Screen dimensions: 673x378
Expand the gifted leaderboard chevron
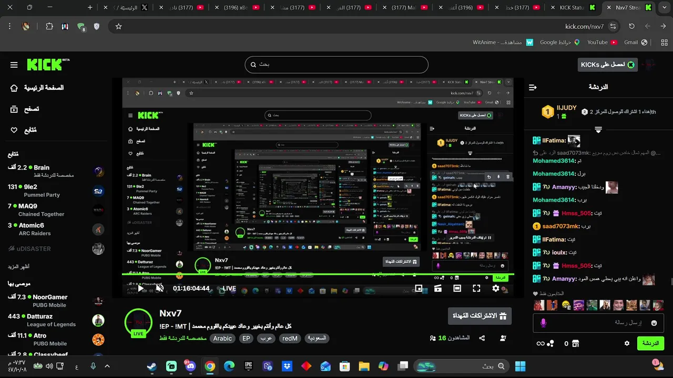(x=598, y=129)
